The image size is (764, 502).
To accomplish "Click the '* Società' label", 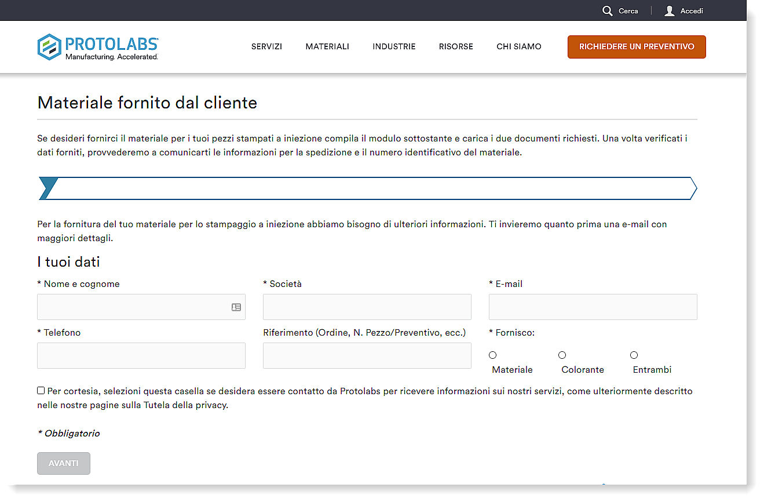I will 283,284.
